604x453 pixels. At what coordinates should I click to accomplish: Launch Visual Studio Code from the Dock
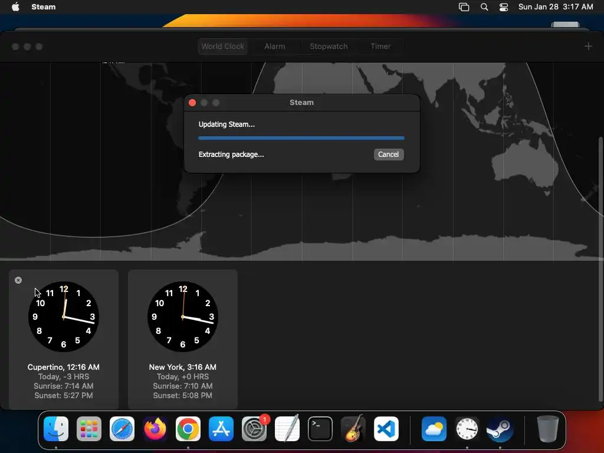click(386, 429)
